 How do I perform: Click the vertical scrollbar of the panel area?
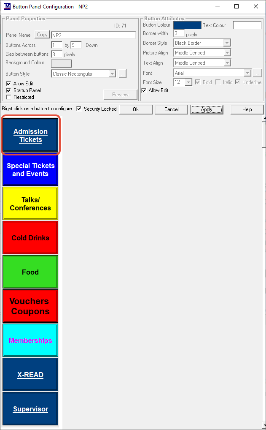click(264, 272)
